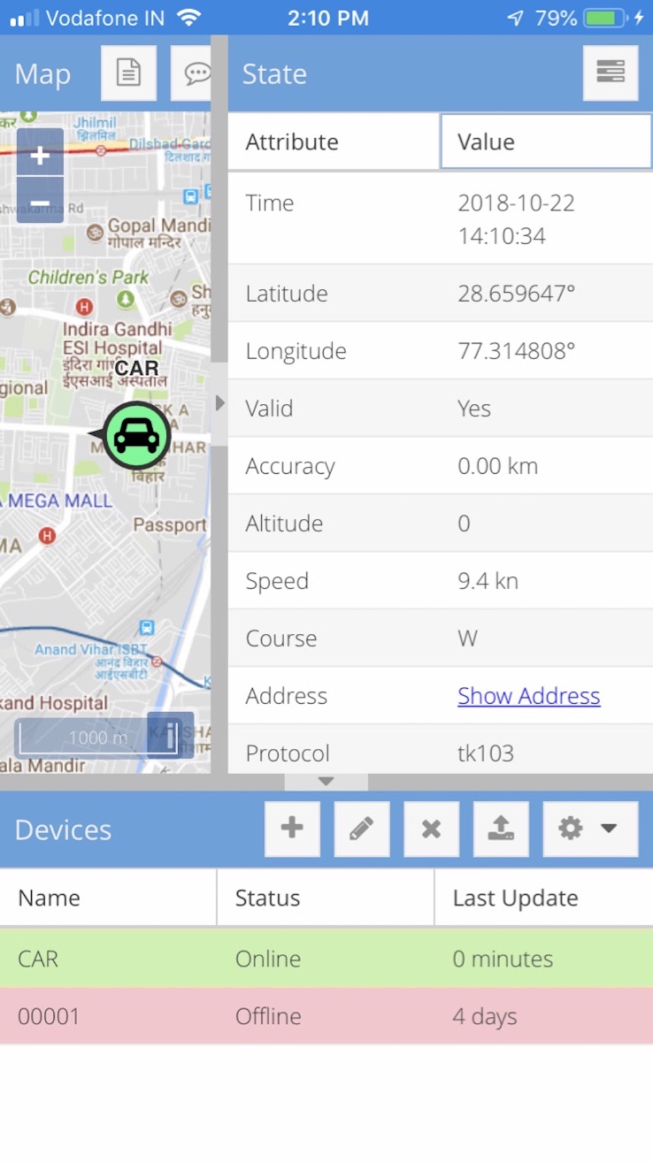Tap the Wi-Fi icon in status bar
Image resolution: width=653 pixels, height=1162 pixels.
click(189, 18)
